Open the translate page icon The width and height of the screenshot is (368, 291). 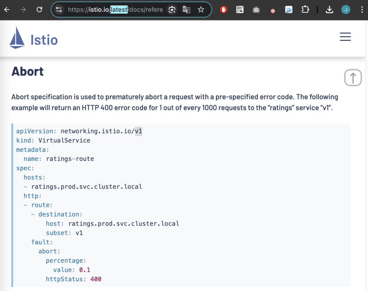point(187,10)
